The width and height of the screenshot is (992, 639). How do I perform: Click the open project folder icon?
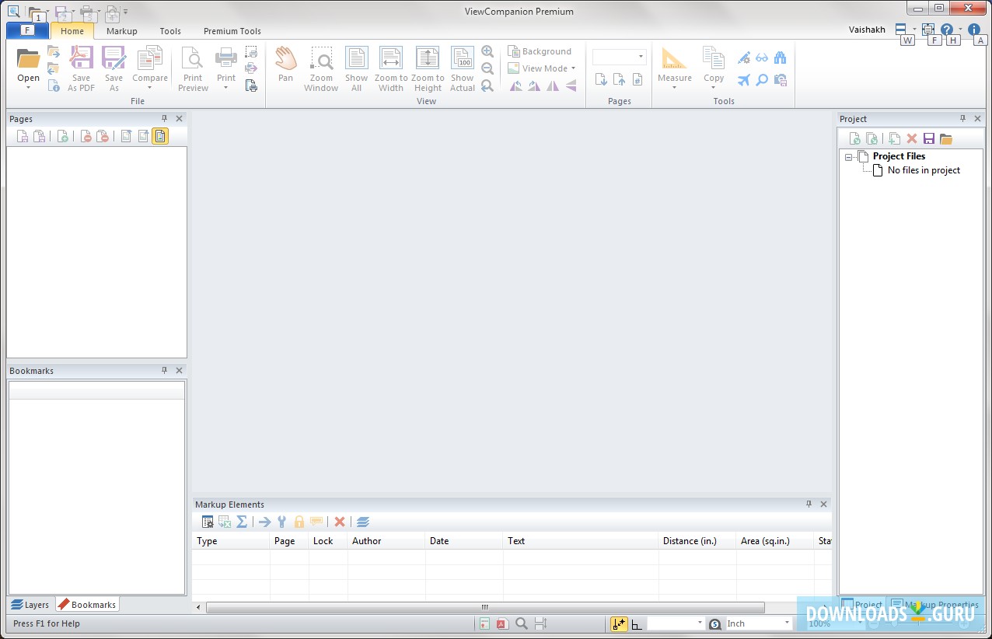(945, 138)
